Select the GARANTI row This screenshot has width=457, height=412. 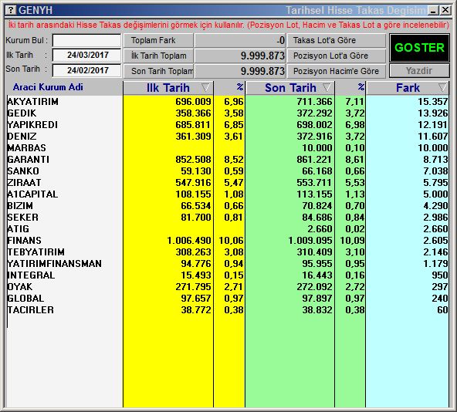(x=228, y=160)
